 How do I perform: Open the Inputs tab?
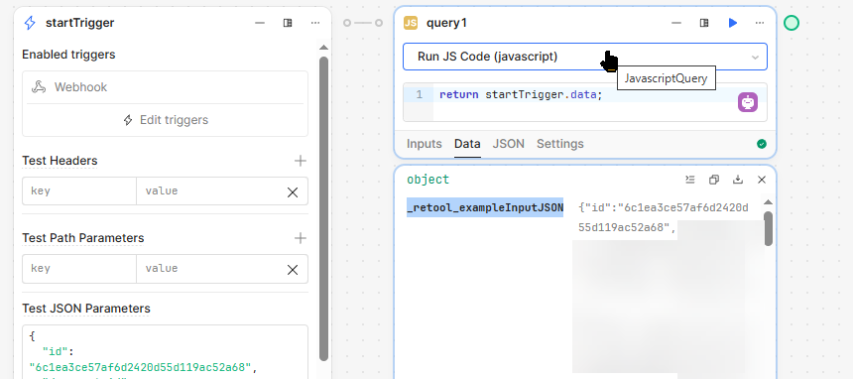425,144
